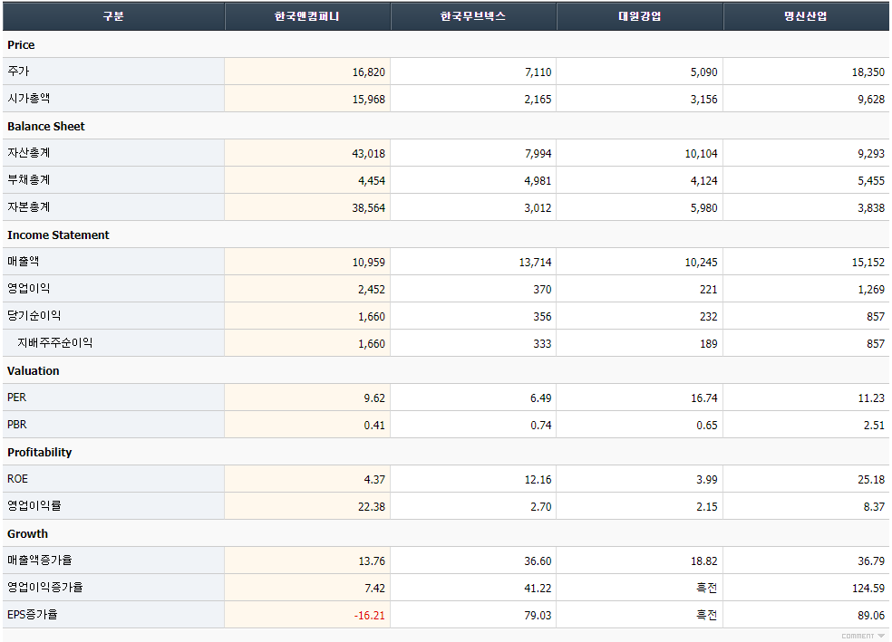The width and height of the screenshot is (892, 642).
Task: Click the 영업이익증가율 row label
Action: [45, 588]
